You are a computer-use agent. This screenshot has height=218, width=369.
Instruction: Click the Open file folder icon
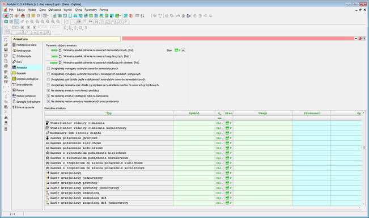[6, 45]
